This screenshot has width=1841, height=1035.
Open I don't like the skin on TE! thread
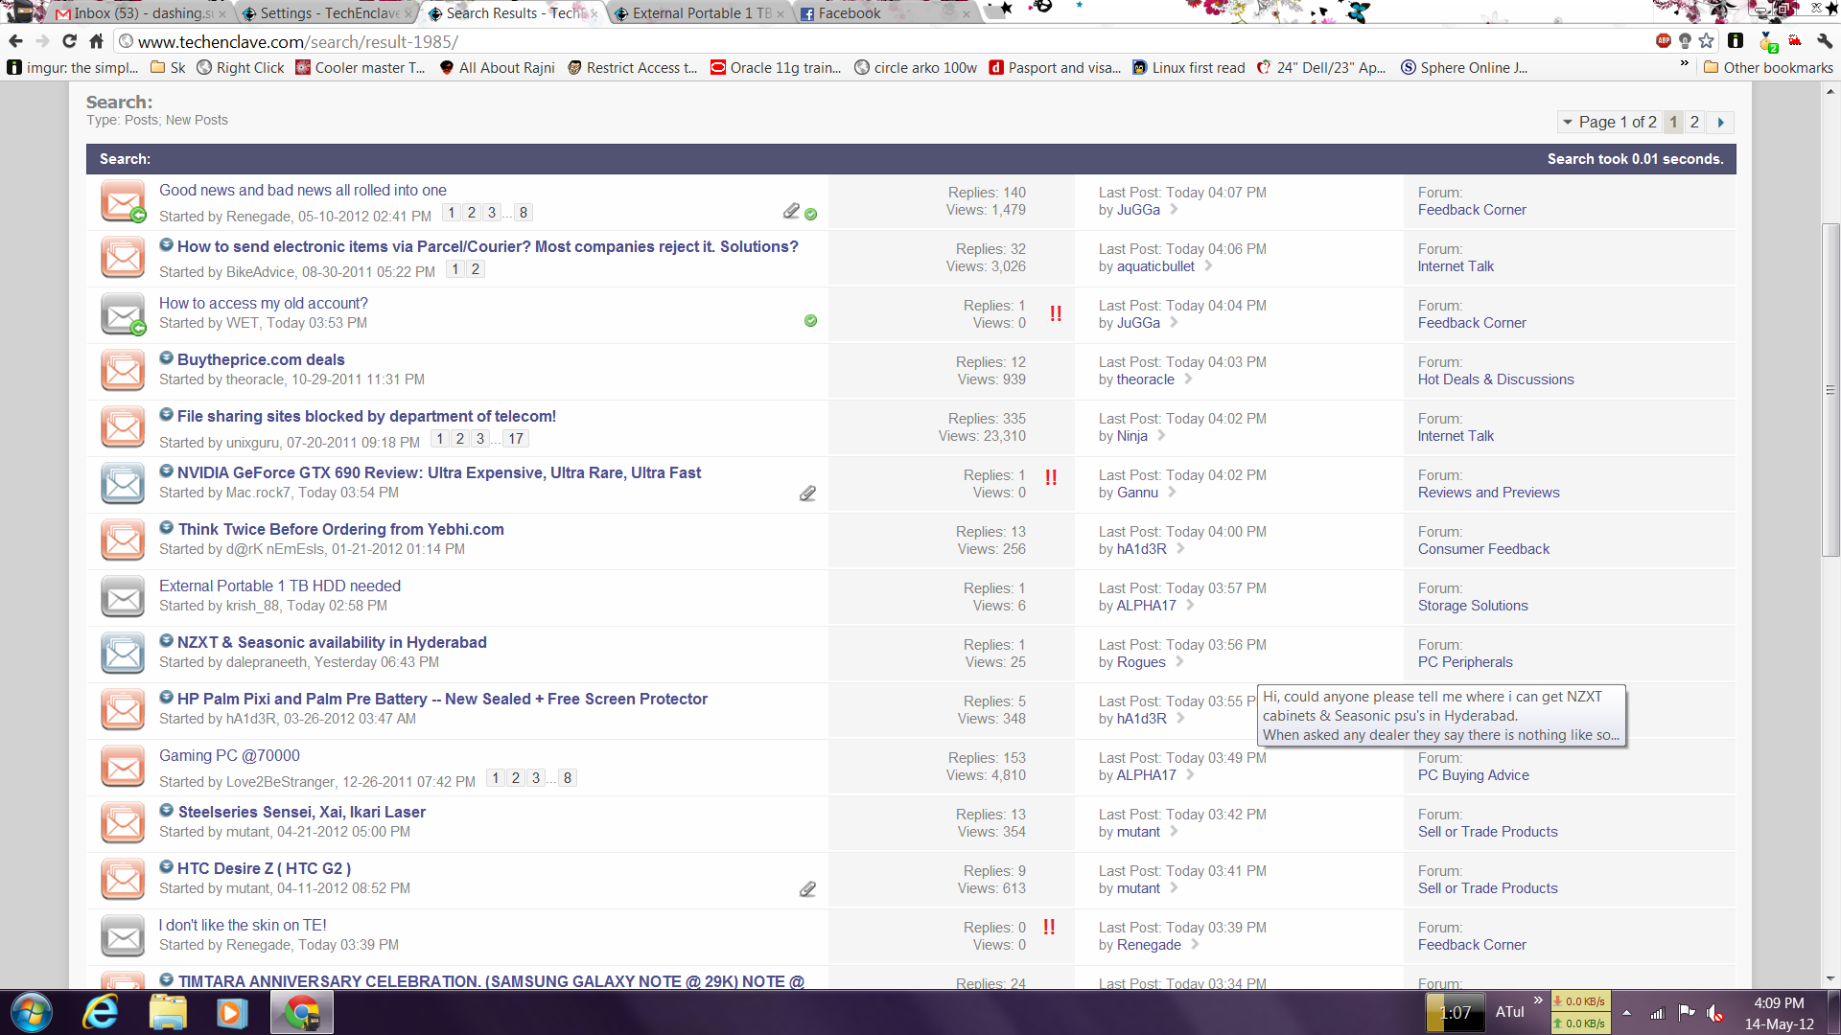(x=243, y=925)
